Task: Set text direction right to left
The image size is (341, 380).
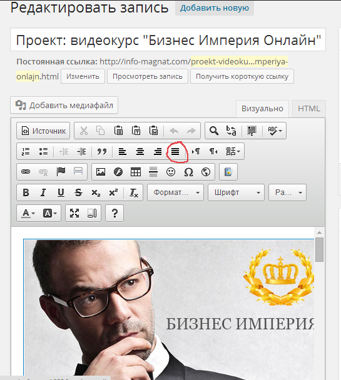Action: [213, 151]
